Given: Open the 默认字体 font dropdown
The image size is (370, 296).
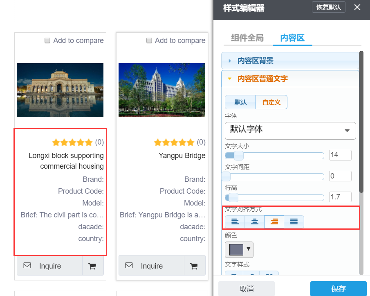Looking at the screenshot, I should pyautogui.click(x=290, y=131).
